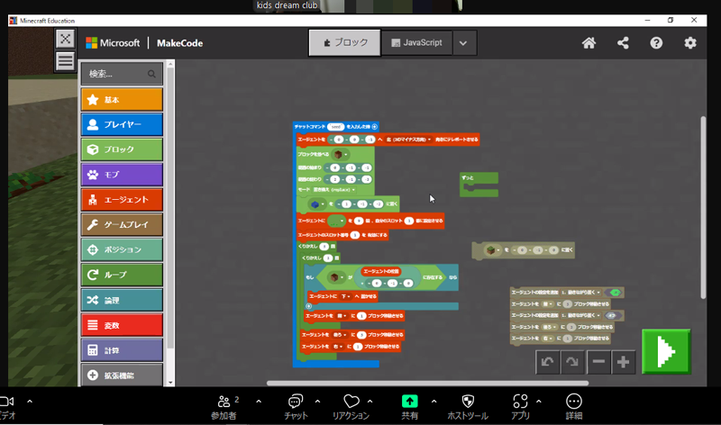This screenshot has width=721, height=425.
Task: Click the search magnifier icon
Action: [x=151, y=74]
